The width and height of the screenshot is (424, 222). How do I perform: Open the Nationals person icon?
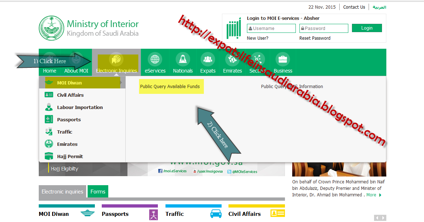[x=183, y=59]
